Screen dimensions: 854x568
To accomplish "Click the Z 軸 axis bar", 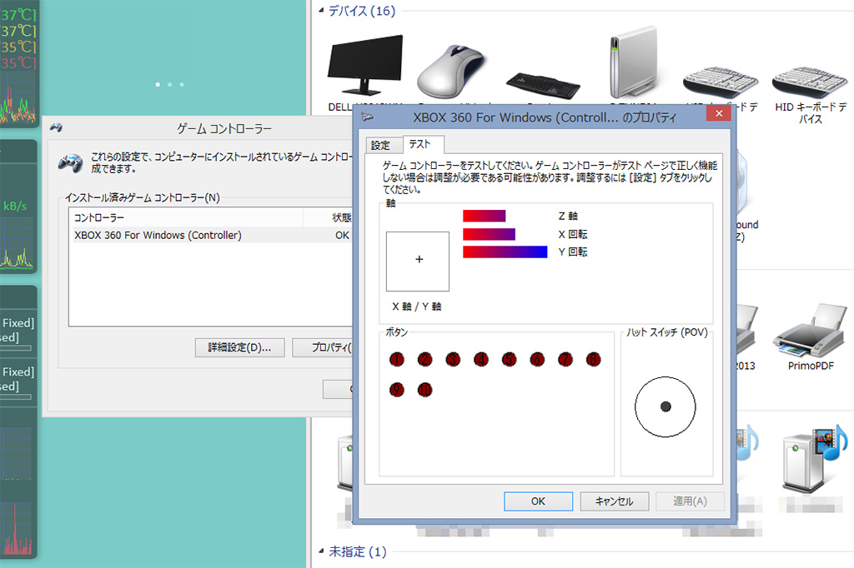I will coord(485,216).
